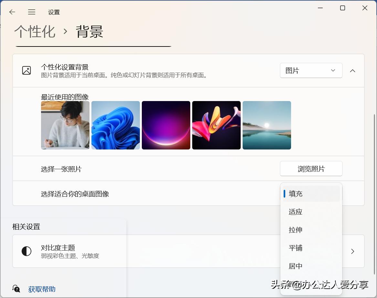The width and height of the screenshot is (377, 298).
Task: Open the 获取帮助 link
Action: pyautogui.click(x=42, y=289)
